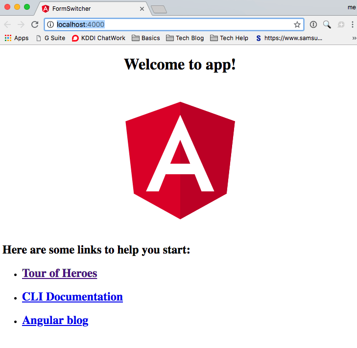Image resolution: width=357 pixels, height=348 pixels.
Task: Click the address bar showing localhost:4000
Action: pyautogui.click(x=174, y=24)
